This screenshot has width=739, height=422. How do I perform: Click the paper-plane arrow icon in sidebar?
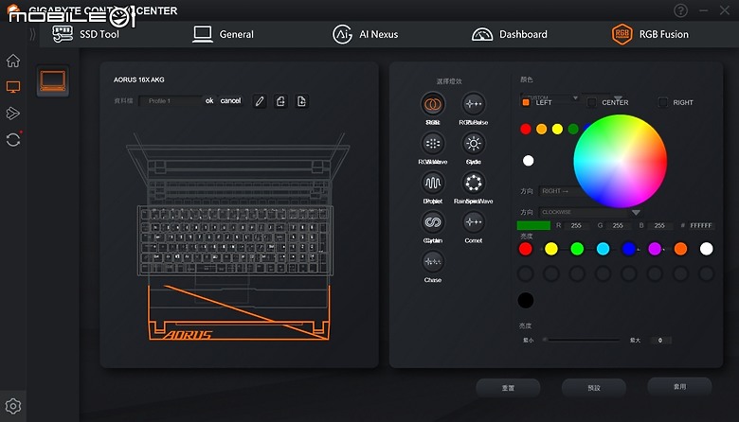pos(13,113)
